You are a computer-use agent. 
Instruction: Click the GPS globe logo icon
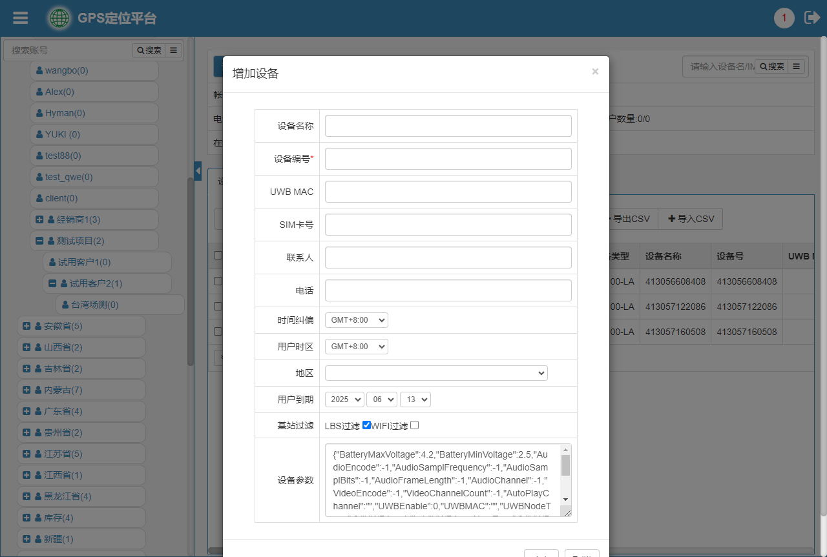tap(60, 18)
